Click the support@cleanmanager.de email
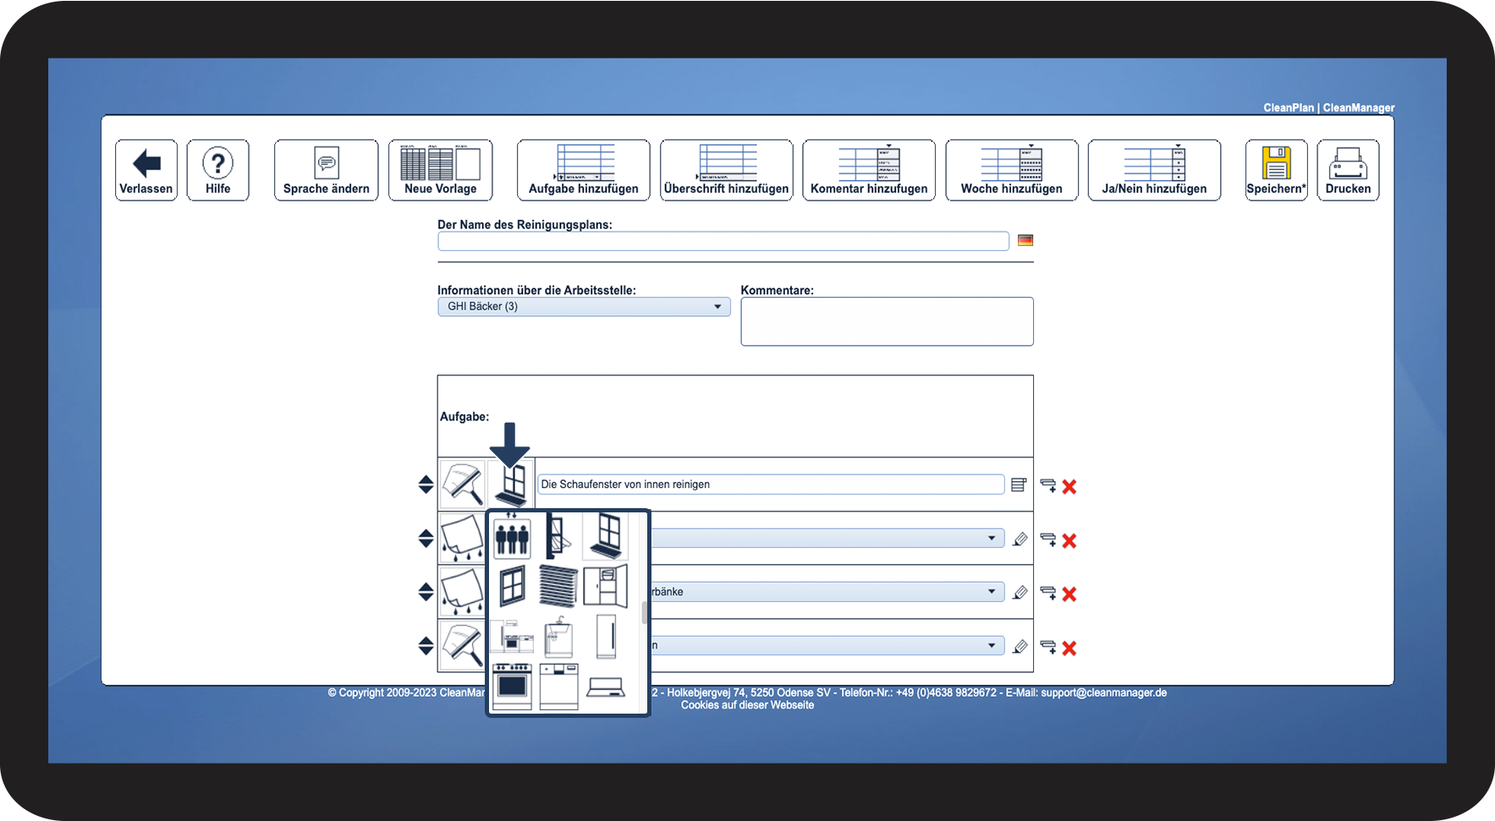Screen dimensions: 1495x821 pyautogui.click(x=1103, y=692)
